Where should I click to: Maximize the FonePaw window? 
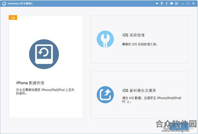[188, 4]
